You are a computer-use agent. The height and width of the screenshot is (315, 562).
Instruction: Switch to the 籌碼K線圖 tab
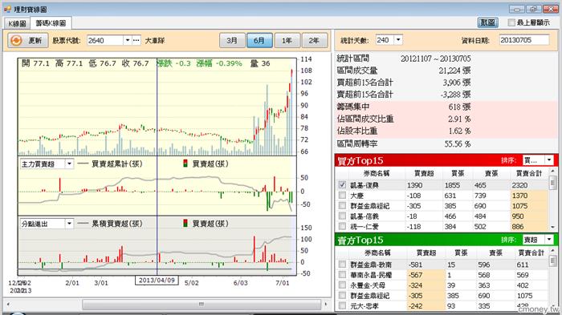(x=51, y=23)
